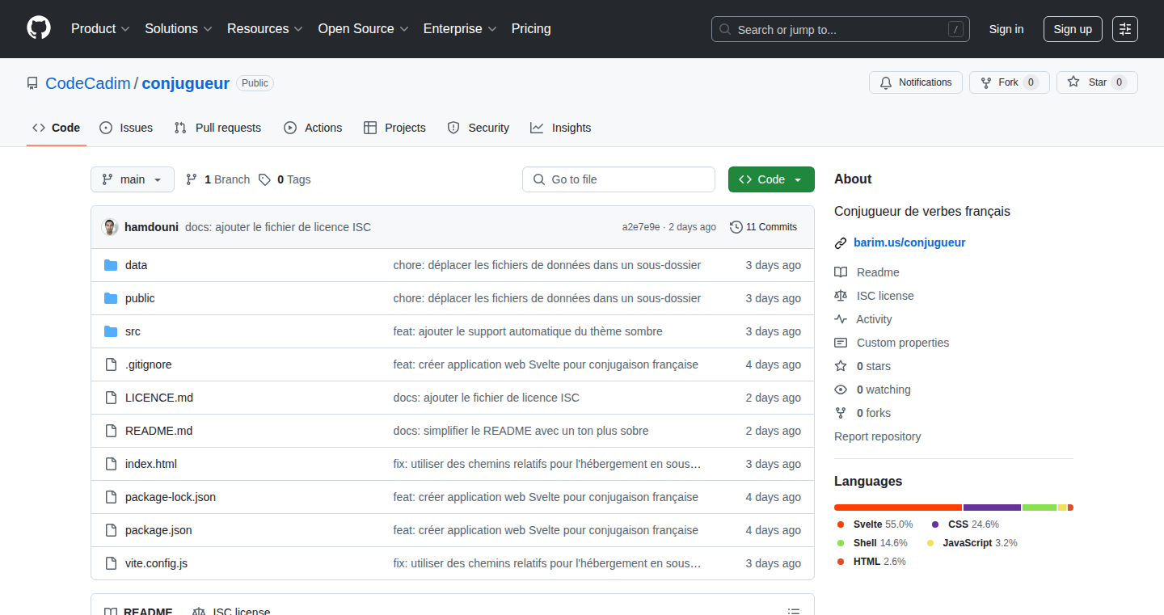1164x615 pixels.
Task: Click hamdouni's avatar thumbnail
Action: tap(110, 227)
